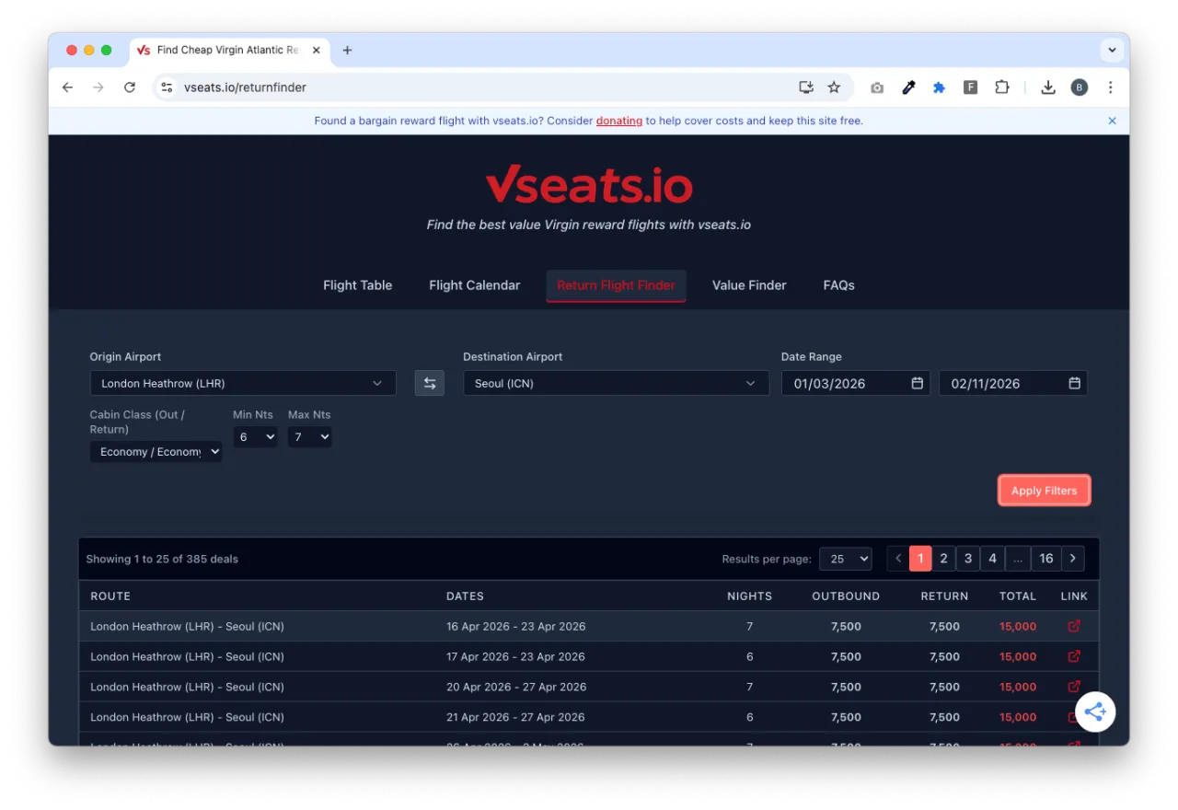Viewport: 1178px width, 810px height.
Task: Go to next results page arrow
Action: [x=1073, y=559]
